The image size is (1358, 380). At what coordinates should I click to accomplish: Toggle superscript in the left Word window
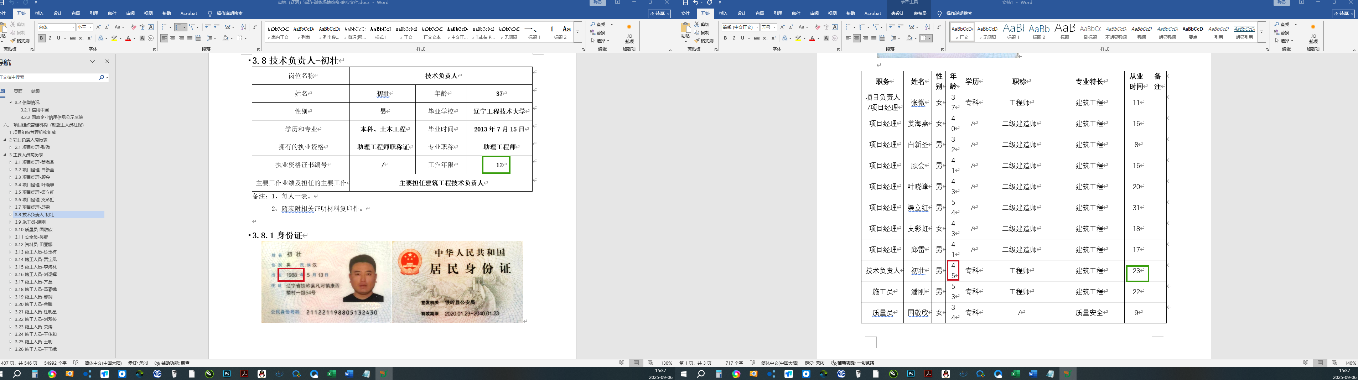89,38
